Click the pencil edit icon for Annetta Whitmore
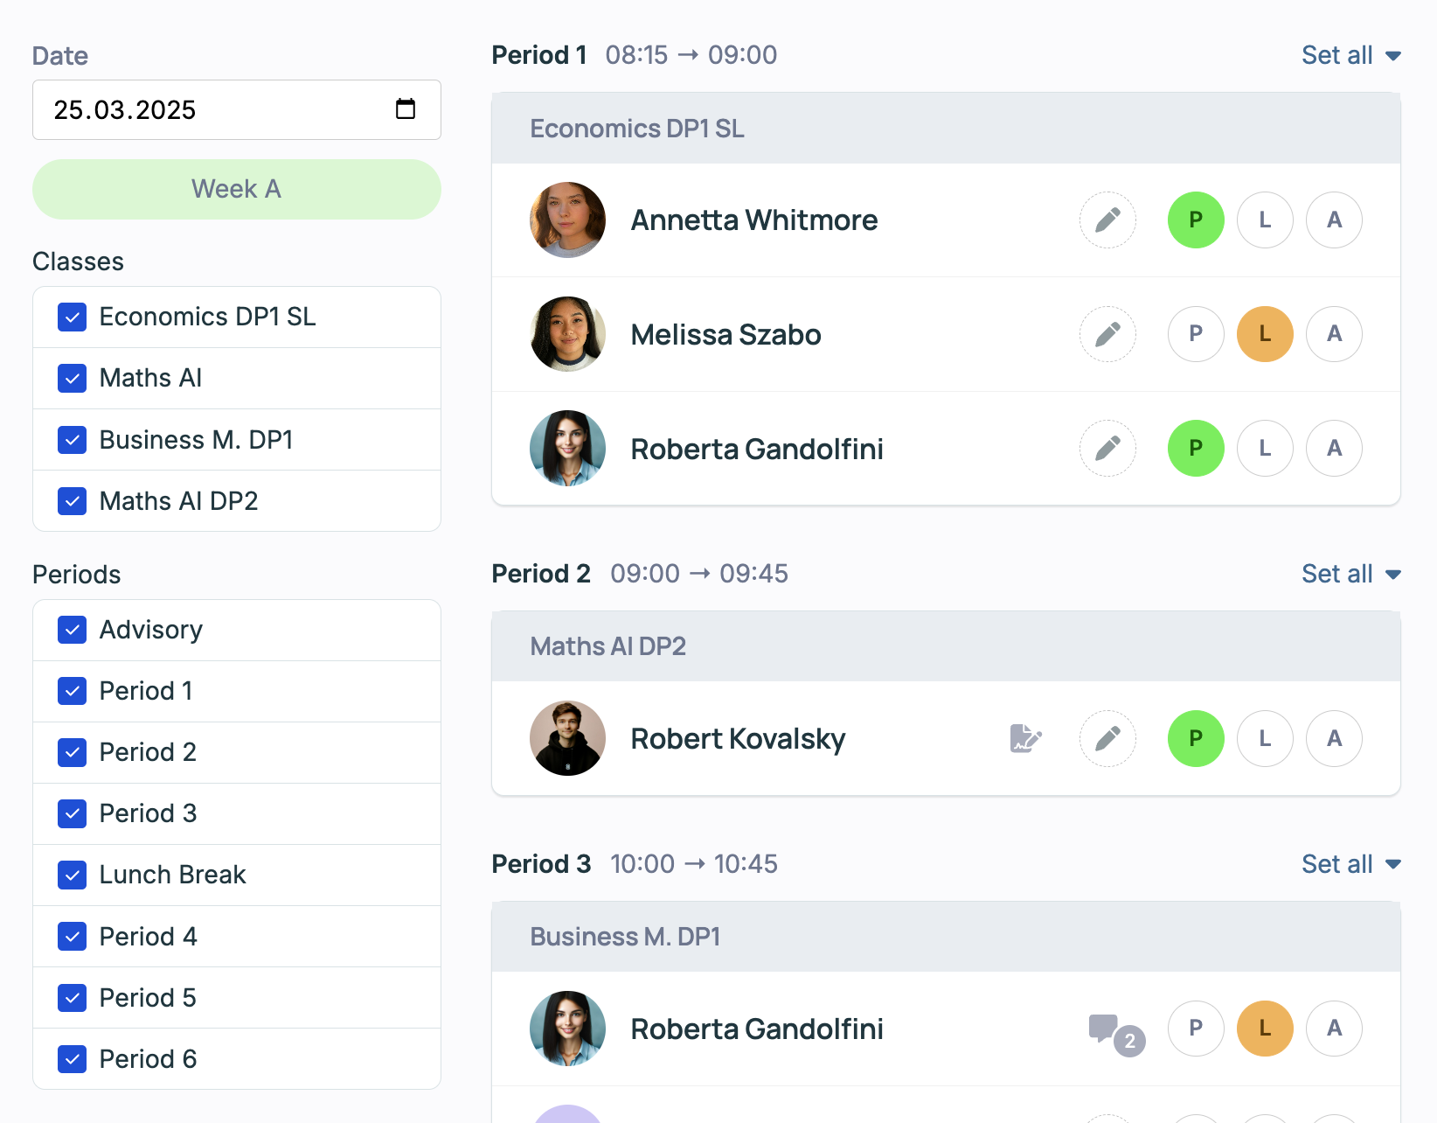The height and width of the screenshot is (1123, 1437). coord(1107,220)
